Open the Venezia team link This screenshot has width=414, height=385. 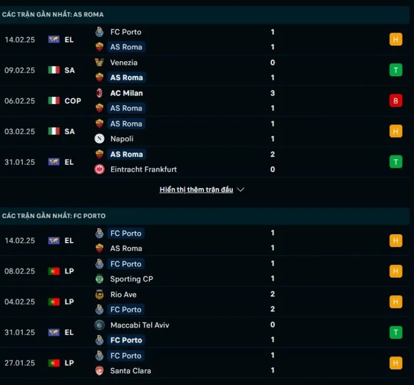click(124, 62)
